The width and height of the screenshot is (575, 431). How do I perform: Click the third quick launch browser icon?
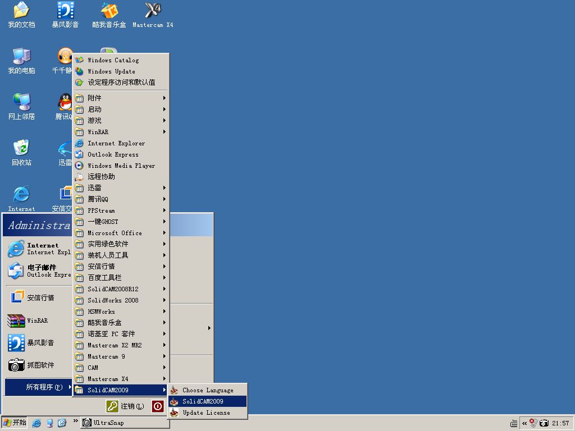(x=62, y=423)
